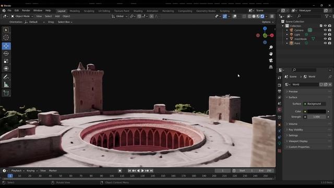This screenshot has height=188, width=334.
Task: Activate the Transform tool
Action: (6, 68)
